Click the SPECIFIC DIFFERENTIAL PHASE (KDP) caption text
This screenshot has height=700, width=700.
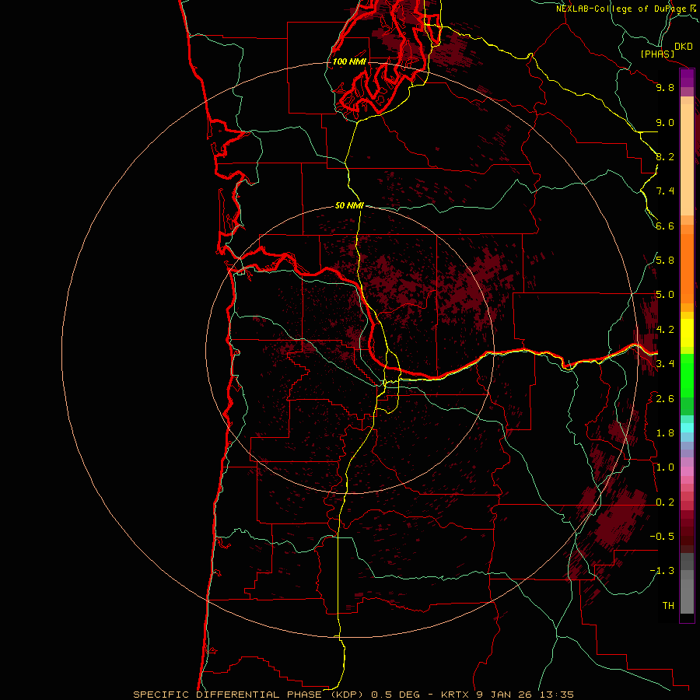point(248,695)
